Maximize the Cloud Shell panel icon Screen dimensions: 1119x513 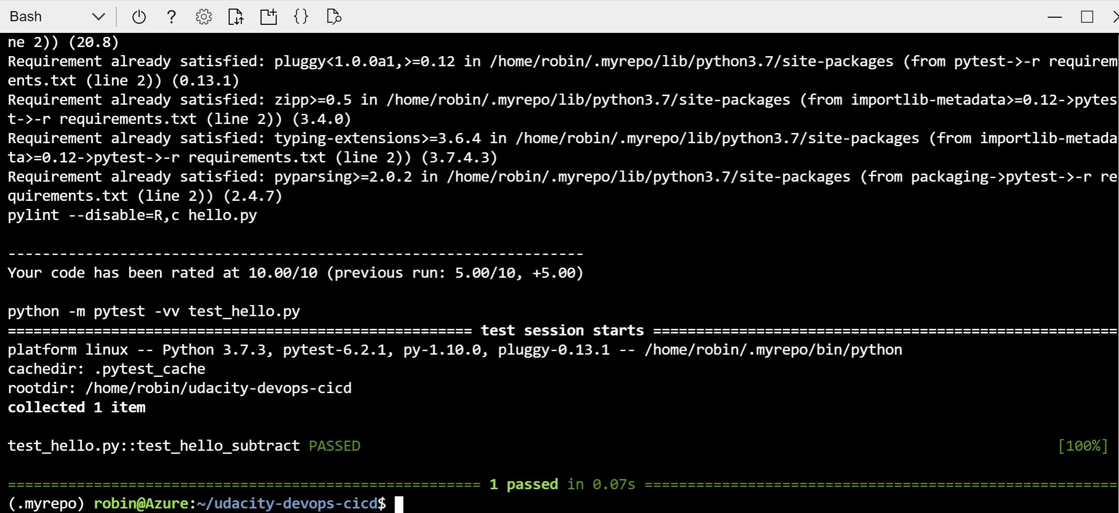[x=1086, y=16]
